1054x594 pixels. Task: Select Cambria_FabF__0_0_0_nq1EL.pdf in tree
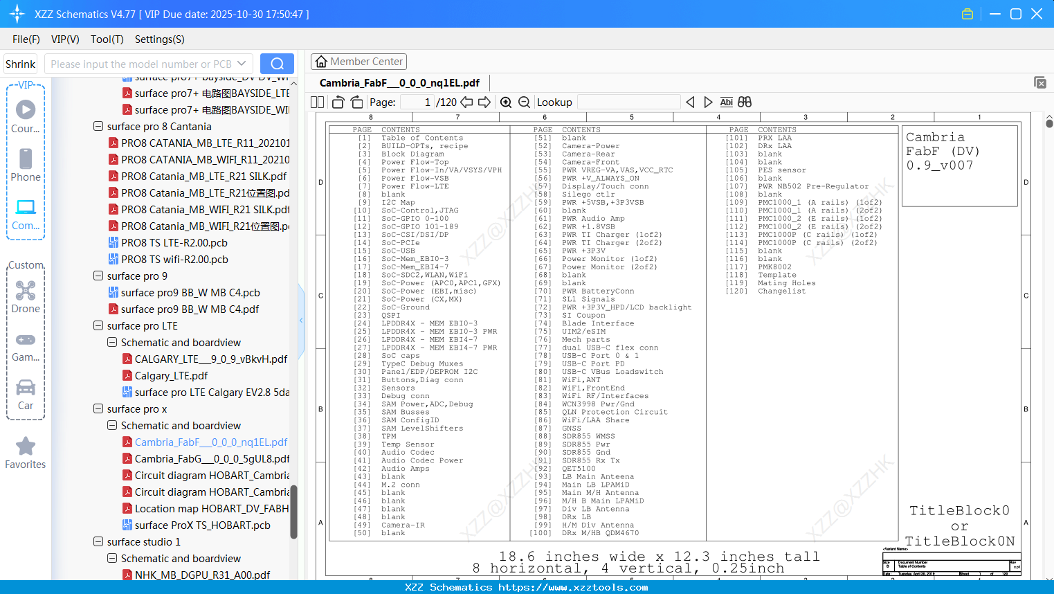(205, 442)
